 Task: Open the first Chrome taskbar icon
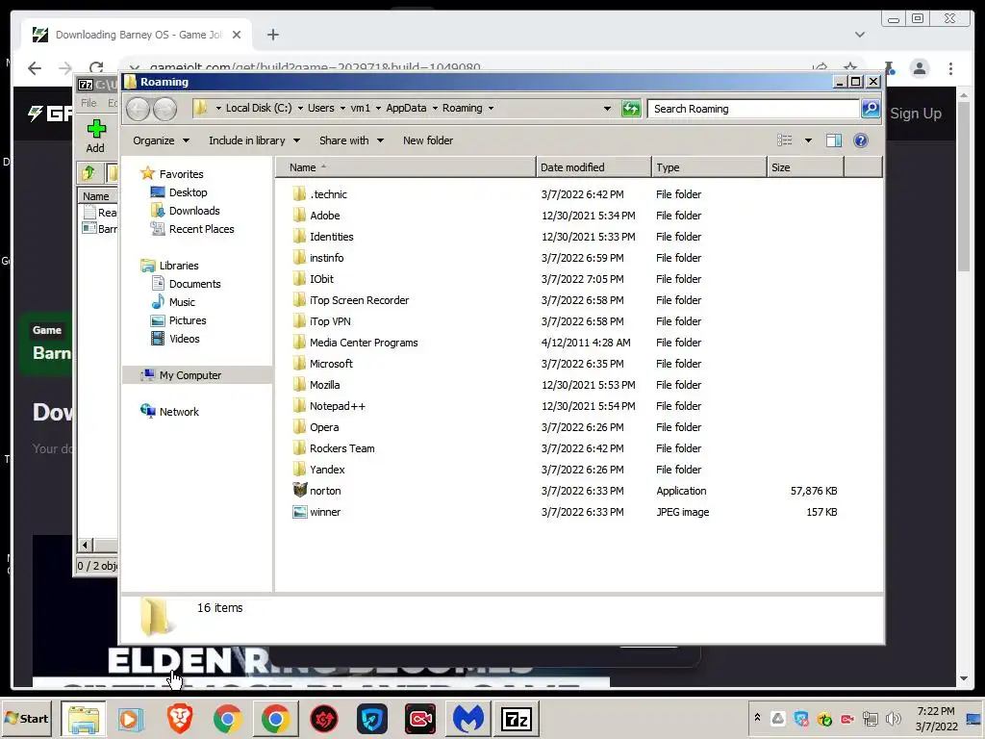coord(227,719)
